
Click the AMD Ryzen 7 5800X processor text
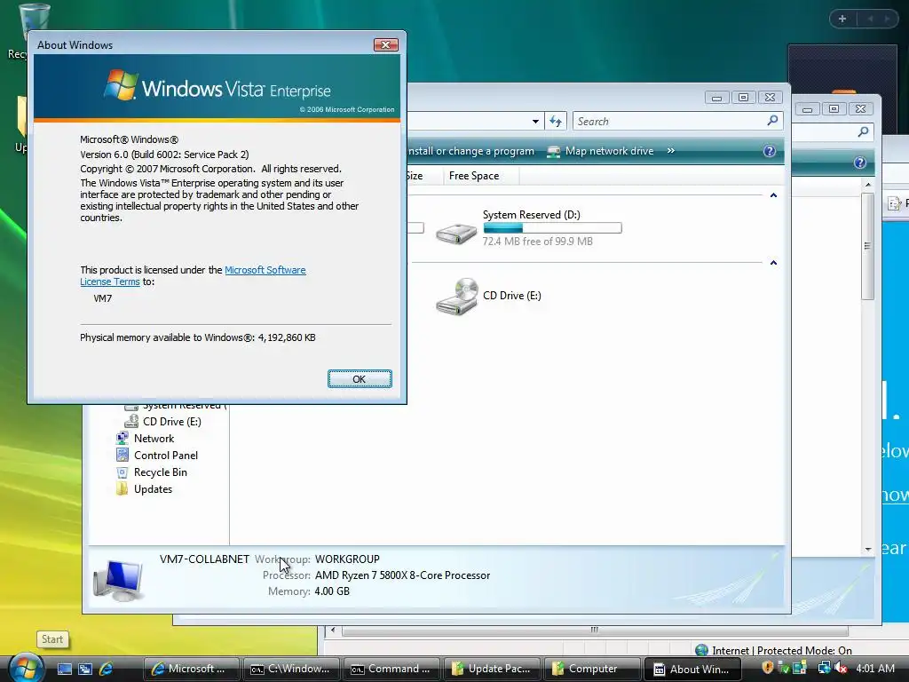[x=402, y=575]
